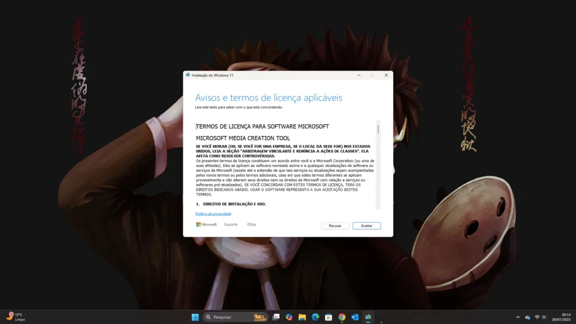Open Microsoft Store from the taskbar
The height and width of the screenshot is (324, 576).
(x=328, y=317)
